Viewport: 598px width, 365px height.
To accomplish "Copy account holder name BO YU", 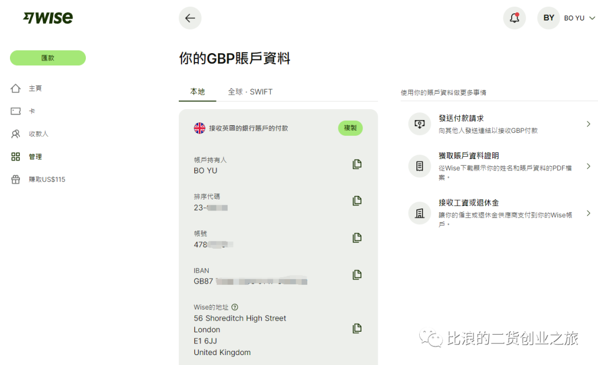I will [357, 164].
